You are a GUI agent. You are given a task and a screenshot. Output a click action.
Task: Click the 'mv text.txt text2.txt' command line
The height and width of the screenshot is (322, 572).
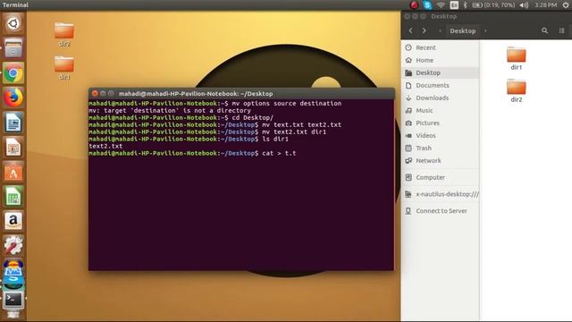click(215, 125)
